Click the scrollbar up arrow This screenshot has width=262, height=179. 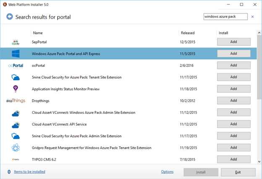point(259,33)
